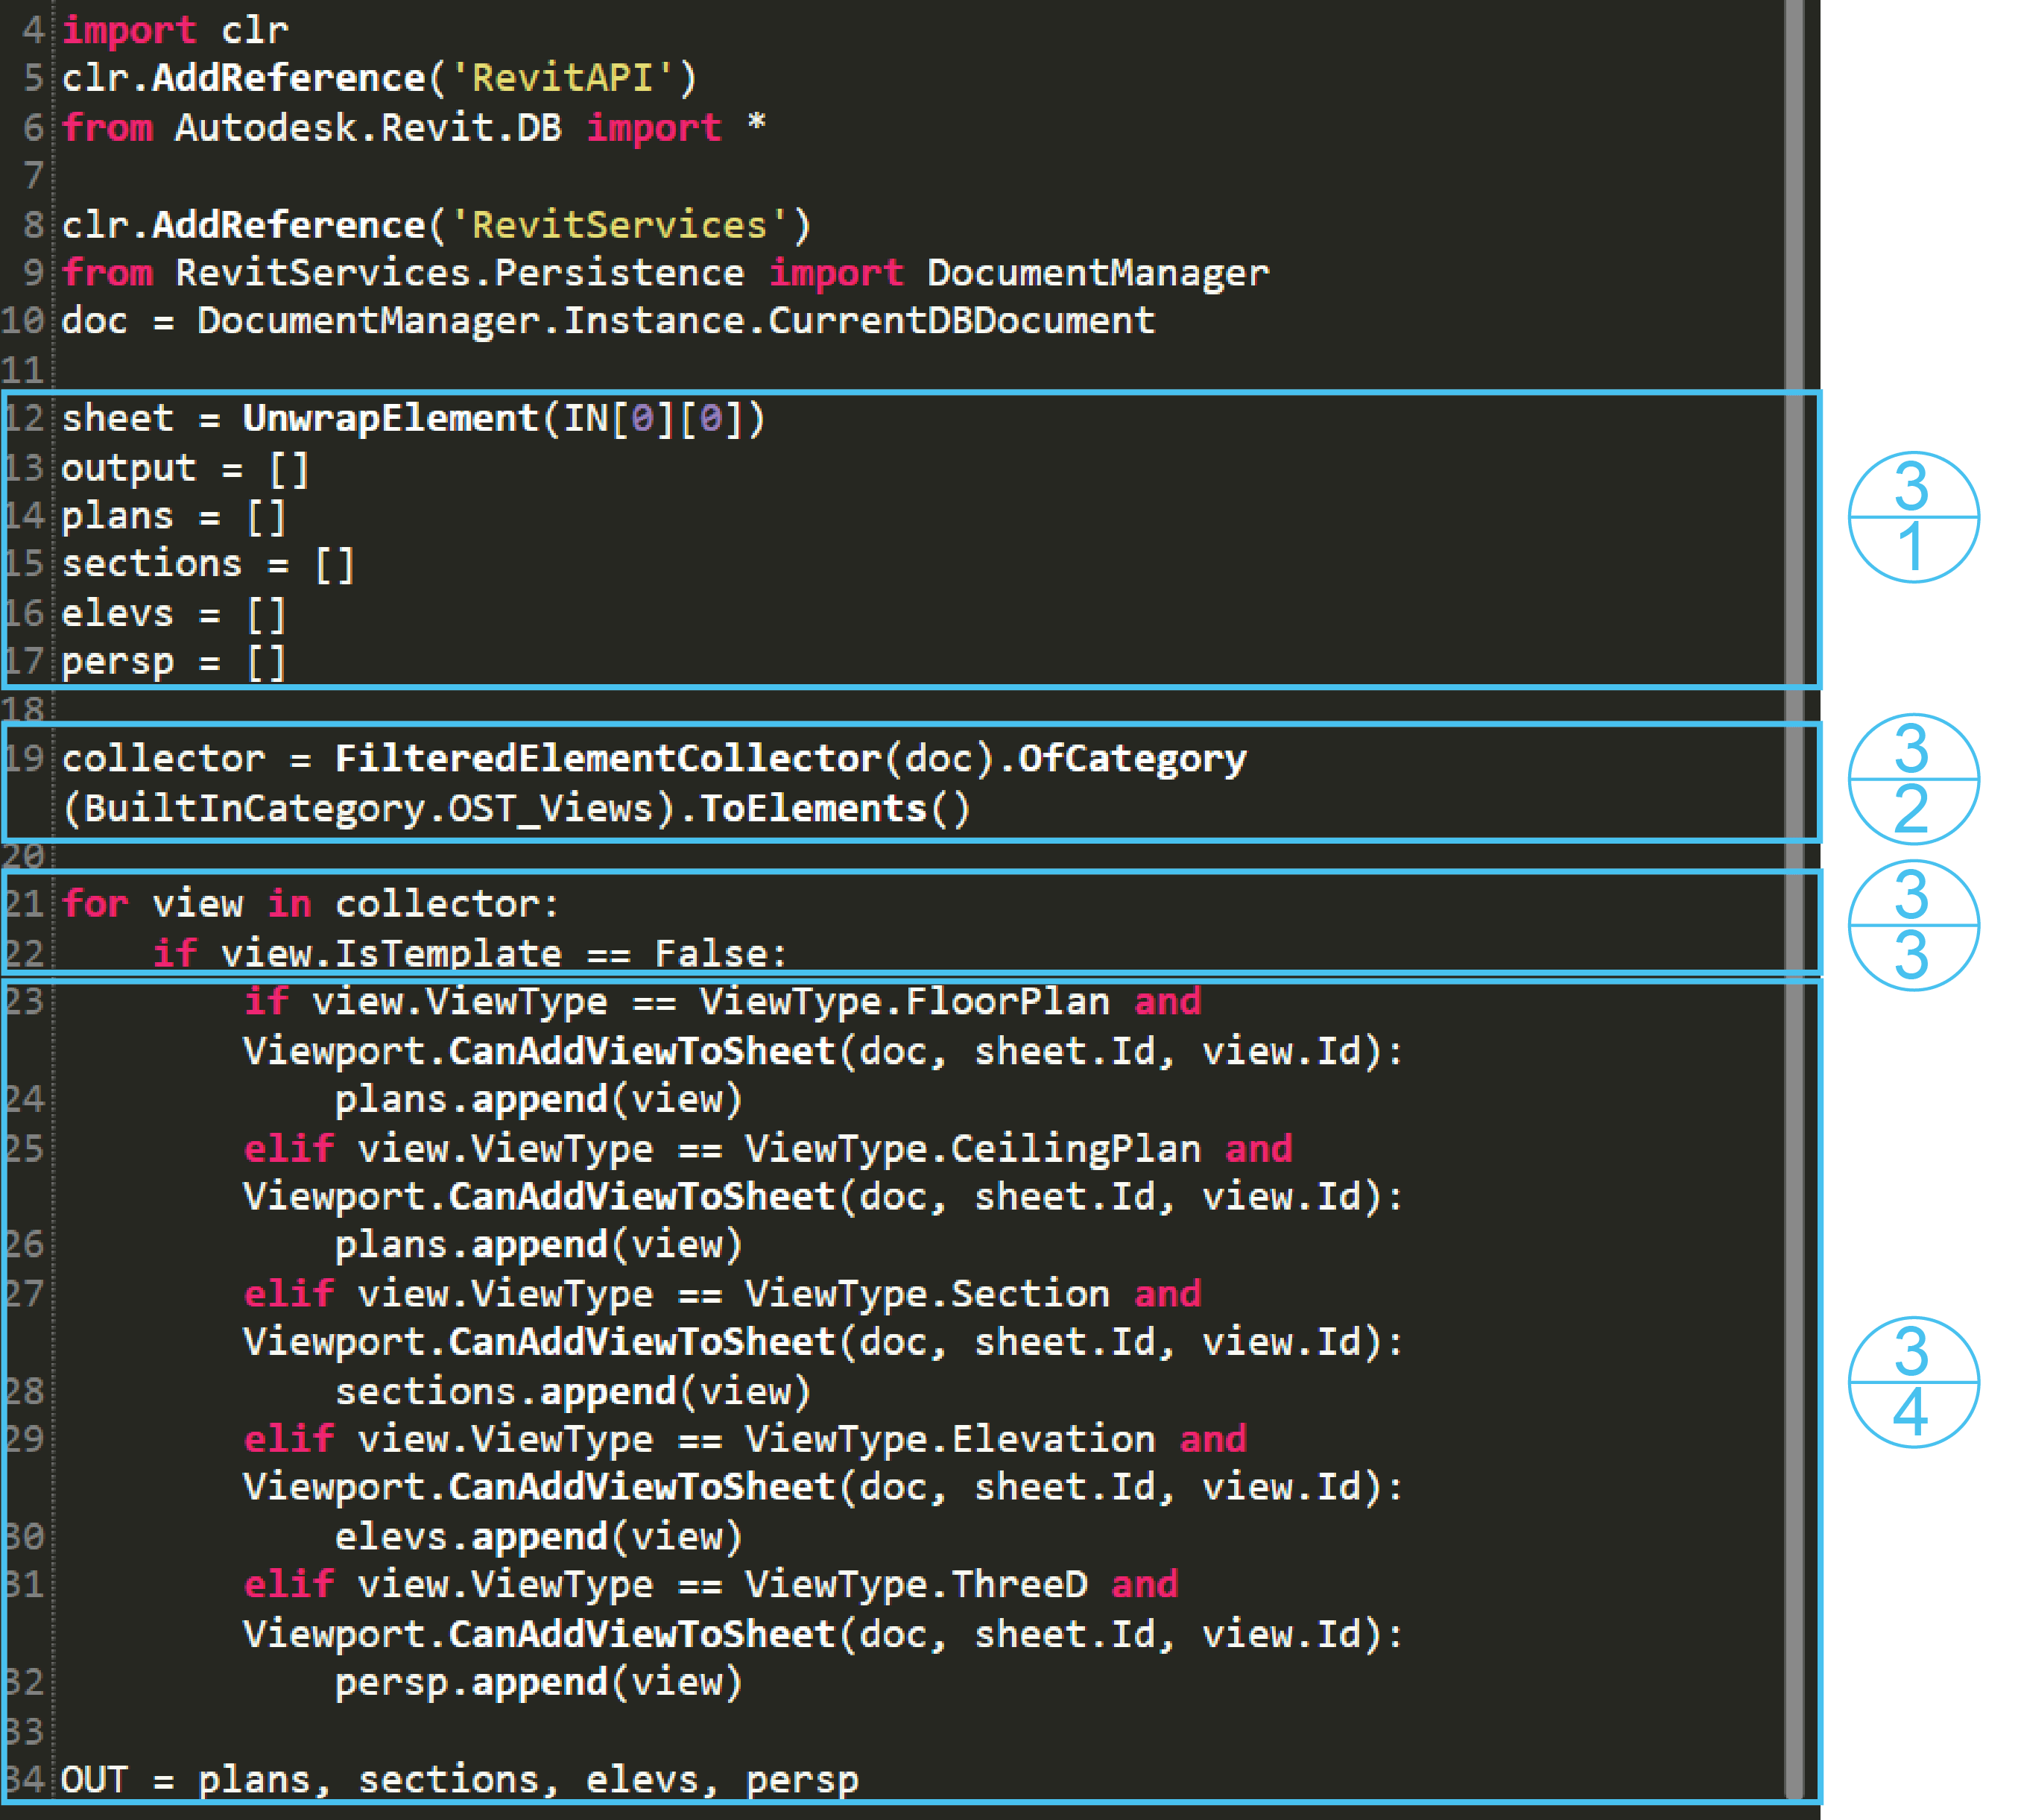Click the word UnwrapElement on line 12
2018x1820 pixels.
coord(390,418)
